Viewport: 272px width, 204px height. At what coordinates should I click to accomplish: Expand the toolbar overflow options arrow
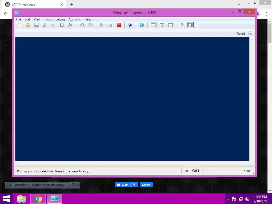pyautogui.click(x=197, y=27)
